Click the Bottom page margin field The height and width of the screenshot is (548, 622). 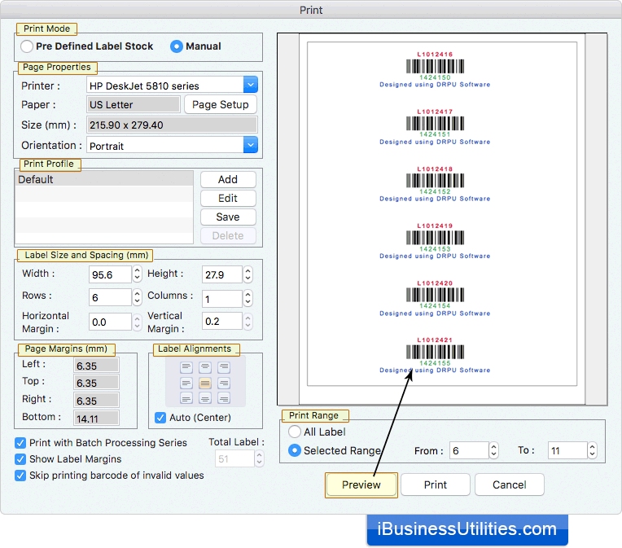(96, 419)
